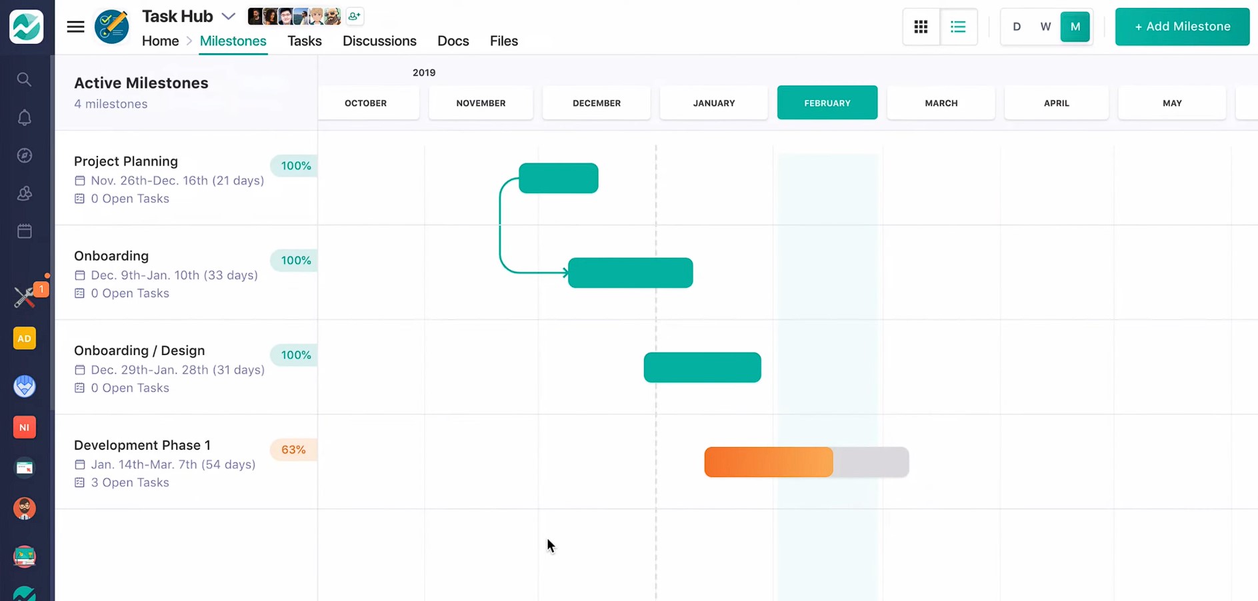Open the calendar card workspace icon
1258x601 pixels.
click(24, 468)
